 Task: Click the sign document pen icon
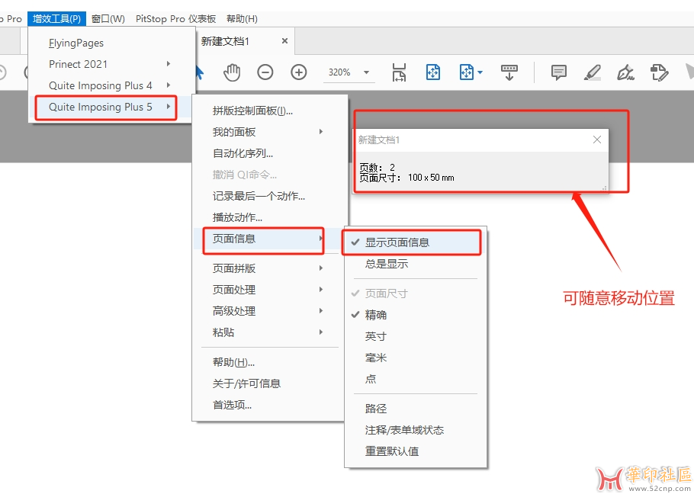[625, 72]
